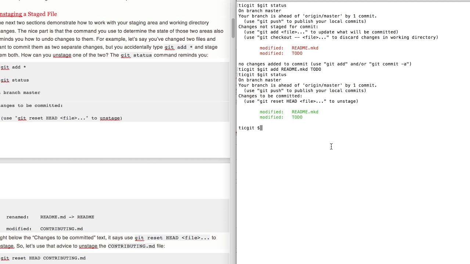Click 'anges to be committed:' line in document
The image size is (470, 264).
coord(31,106)
